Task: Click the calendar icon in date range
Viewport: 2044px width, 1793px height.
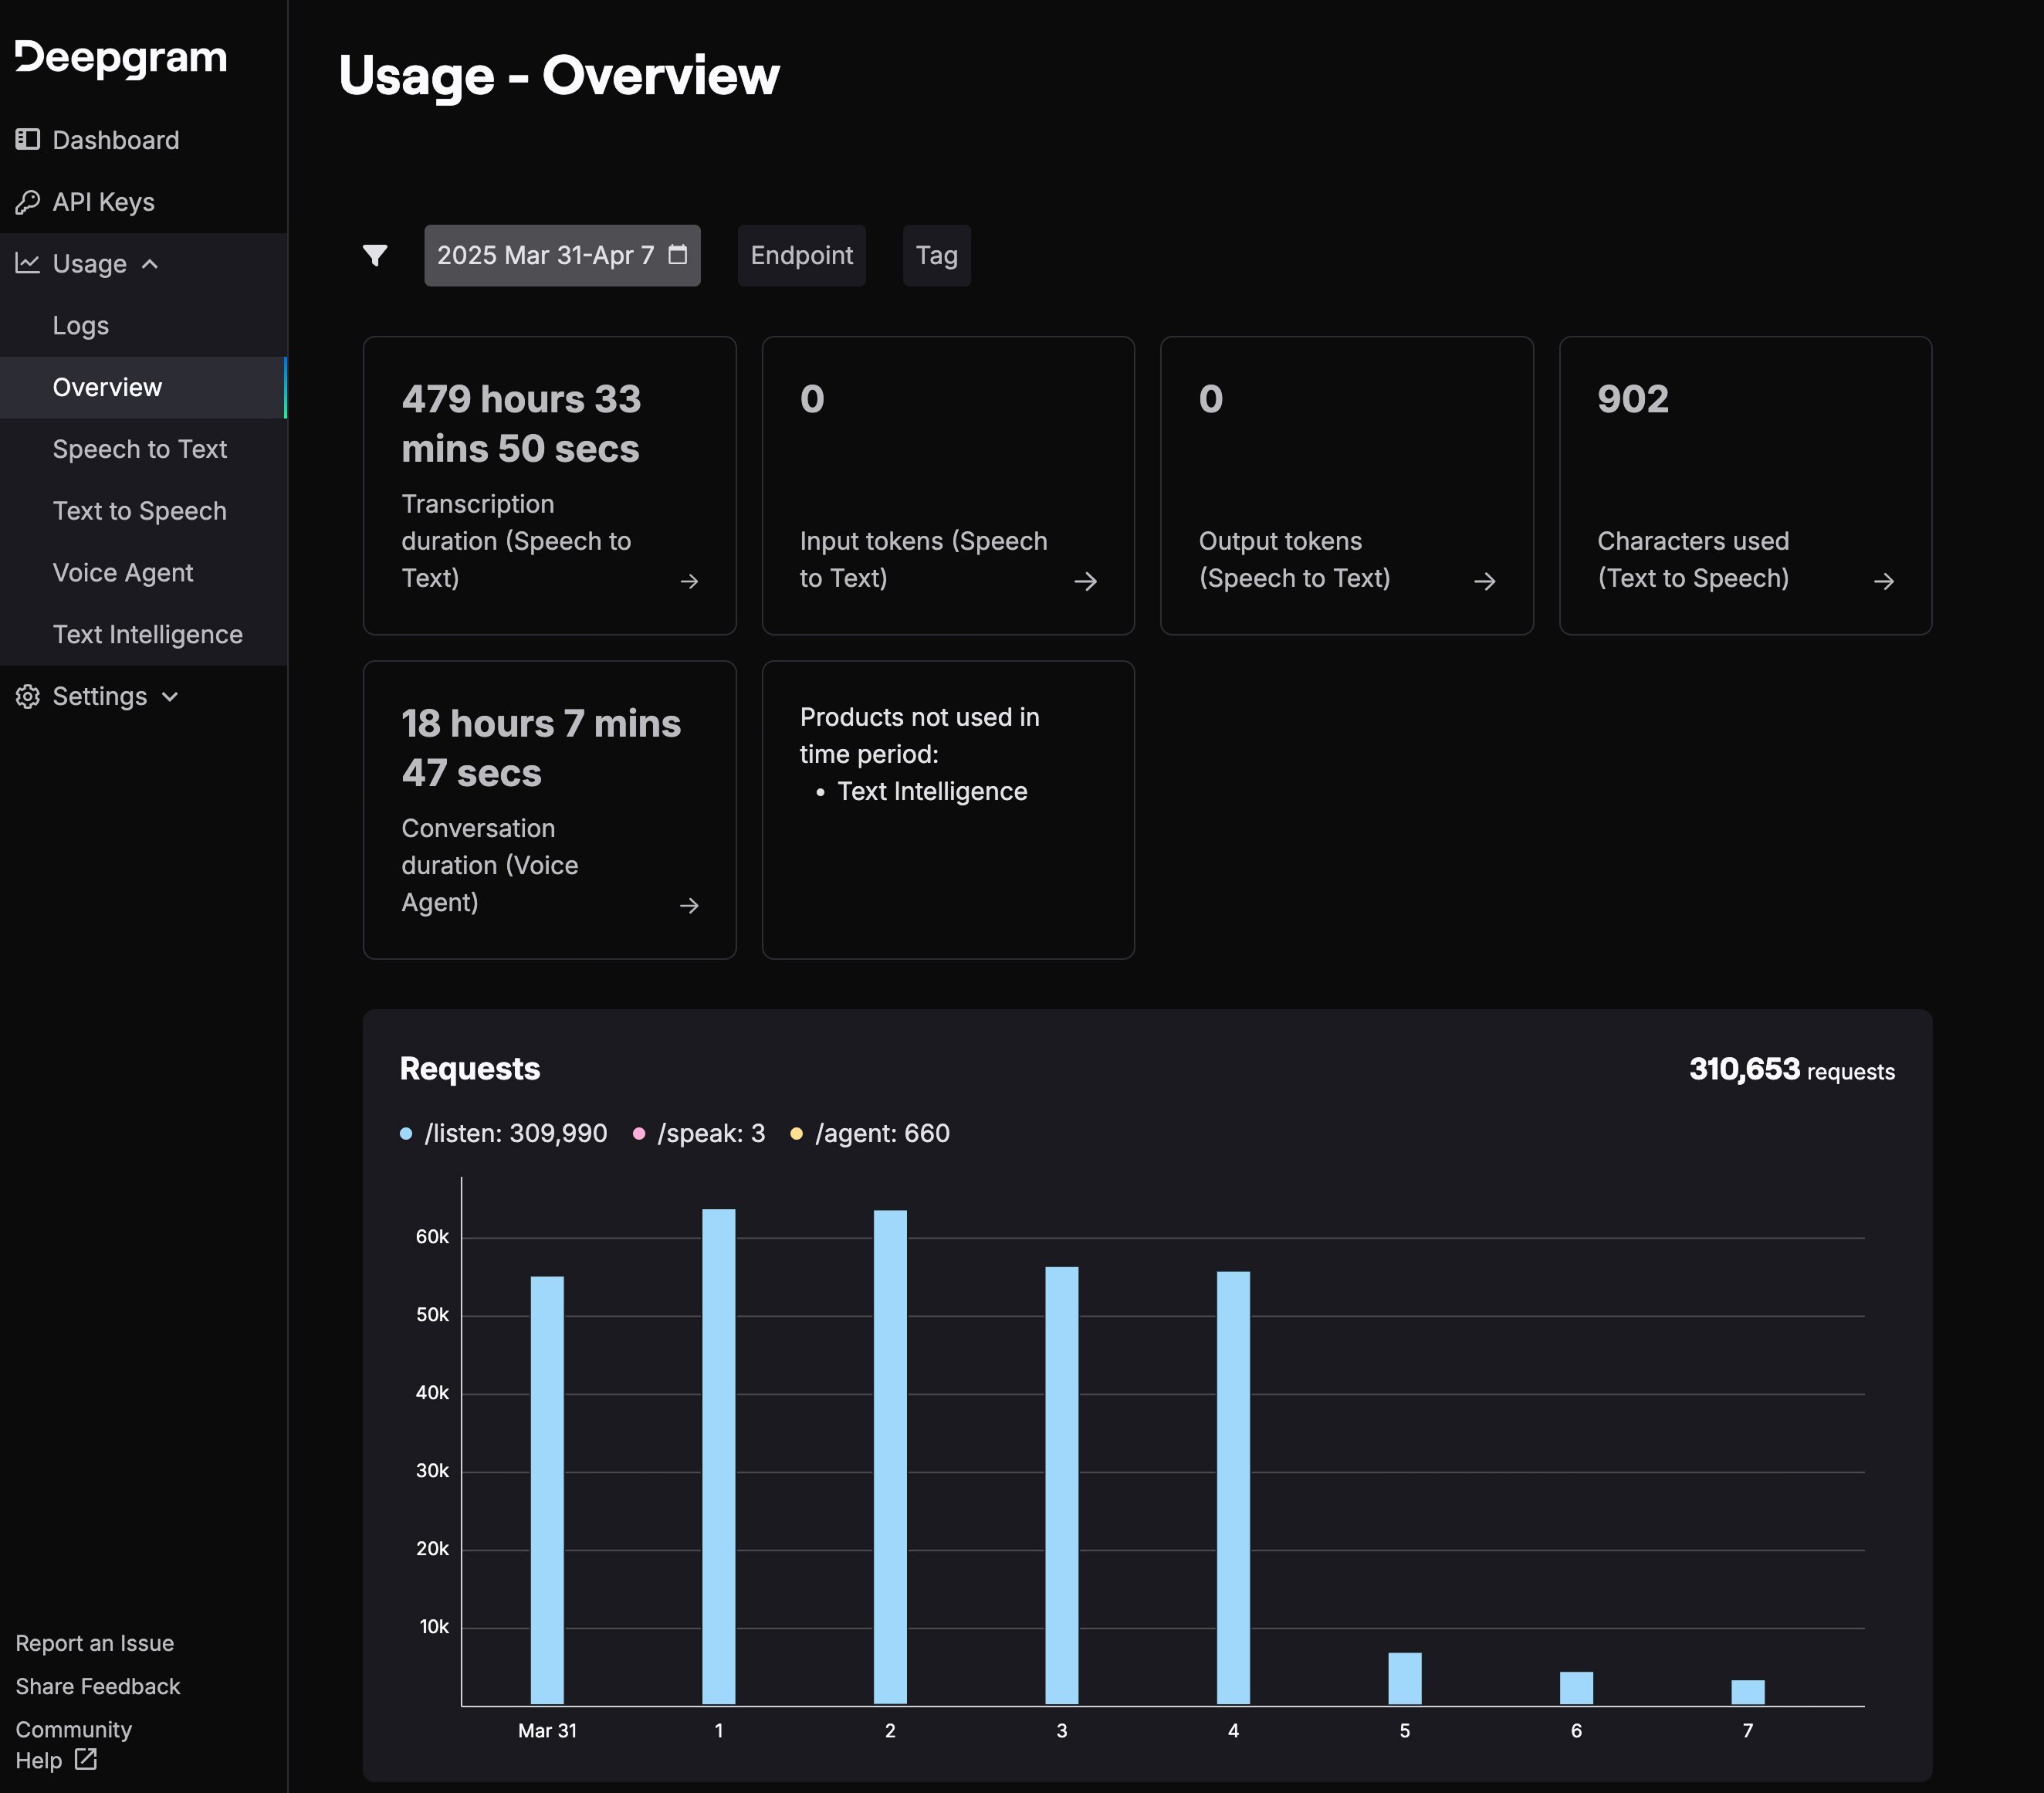Action: (678, 255)
